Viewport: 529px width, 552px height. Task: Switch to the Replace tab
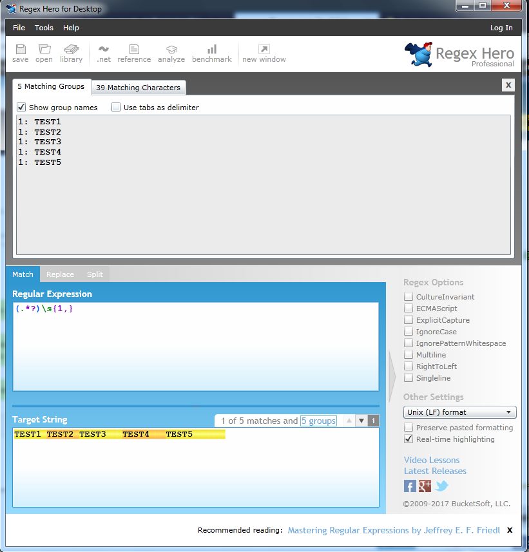pyautogui.click(x=60, y=274)
